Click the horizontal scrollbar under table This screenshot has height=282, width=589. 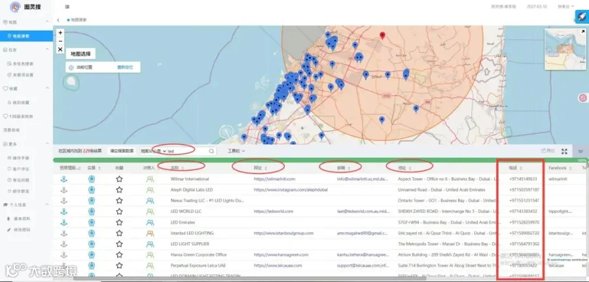[250, 279]
